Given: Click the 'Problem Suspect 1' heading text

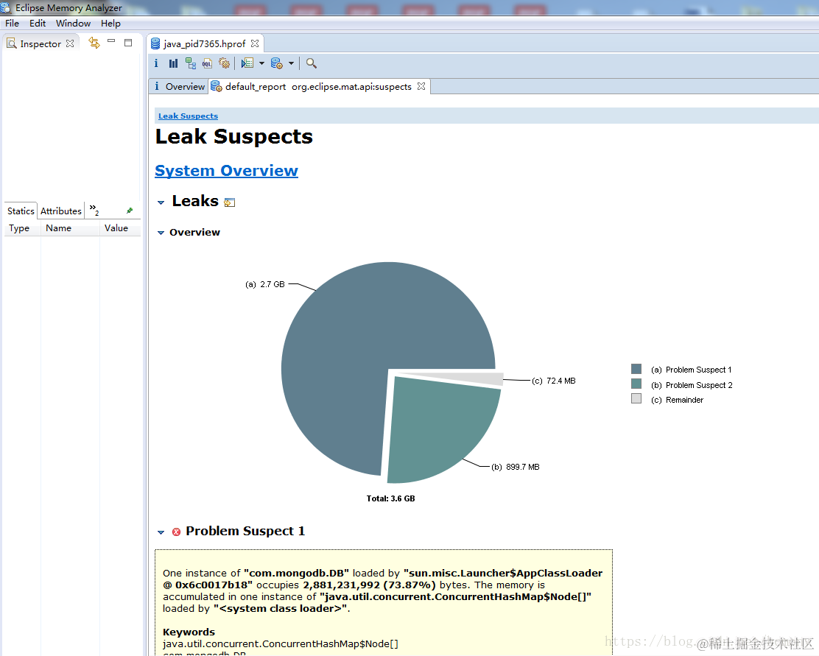Looking at the screenshot, I should (245, 531).
